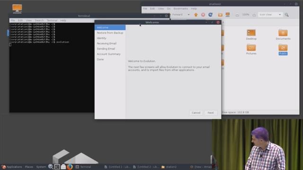Open the Go menu in file manager
Image resolution: width=303 pixels, height=170 pixels.
tap(169, 8)
